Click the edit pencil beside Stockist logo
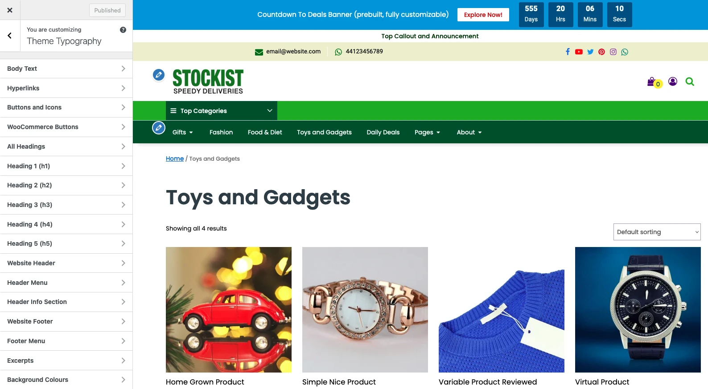 pos(159,75)
